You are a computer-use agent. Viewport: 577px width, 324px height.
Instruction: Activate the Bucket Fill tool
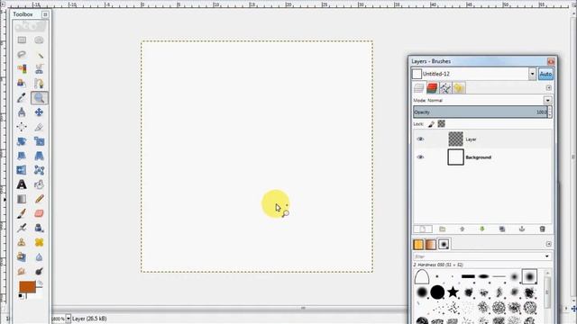[x=39, y=184]
